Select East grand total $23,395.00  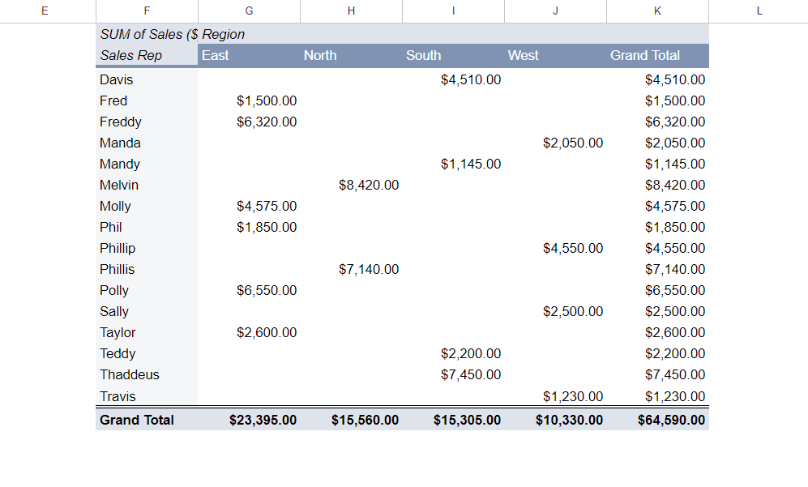pos(249,420)
